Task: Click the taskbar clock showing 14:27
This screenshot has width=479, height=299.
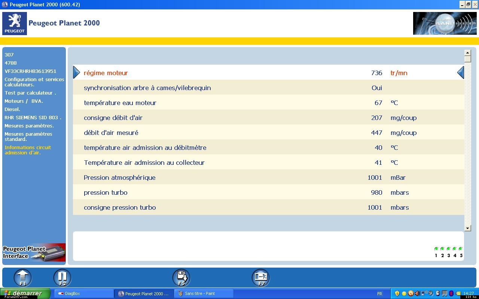Action: (x=469, y=293)
